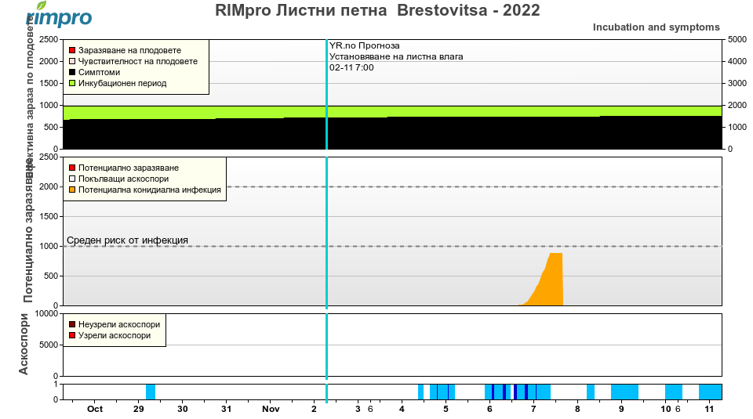Click the 02-11 7:00 timestamp
Viewport: 753px width, 419px height.
351,67
